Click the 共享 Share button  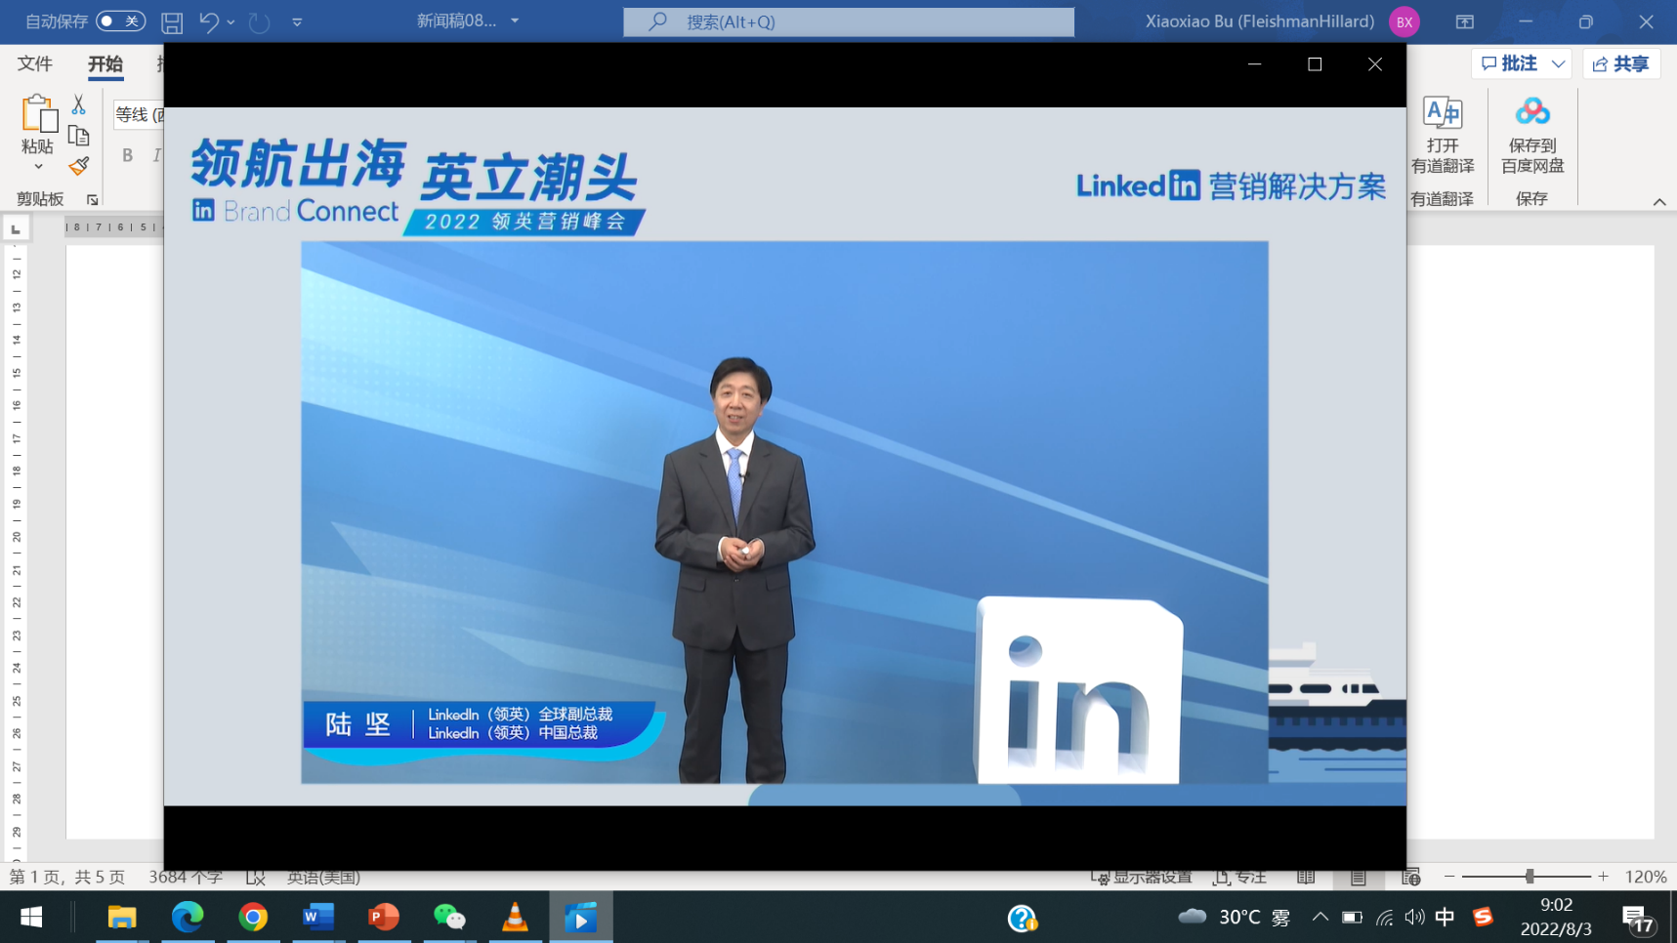click(x=1621, y=63)
